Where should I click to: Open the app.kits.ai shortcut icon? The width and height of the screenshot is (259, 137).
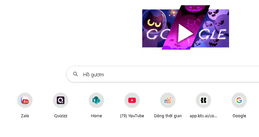(203, 100)
